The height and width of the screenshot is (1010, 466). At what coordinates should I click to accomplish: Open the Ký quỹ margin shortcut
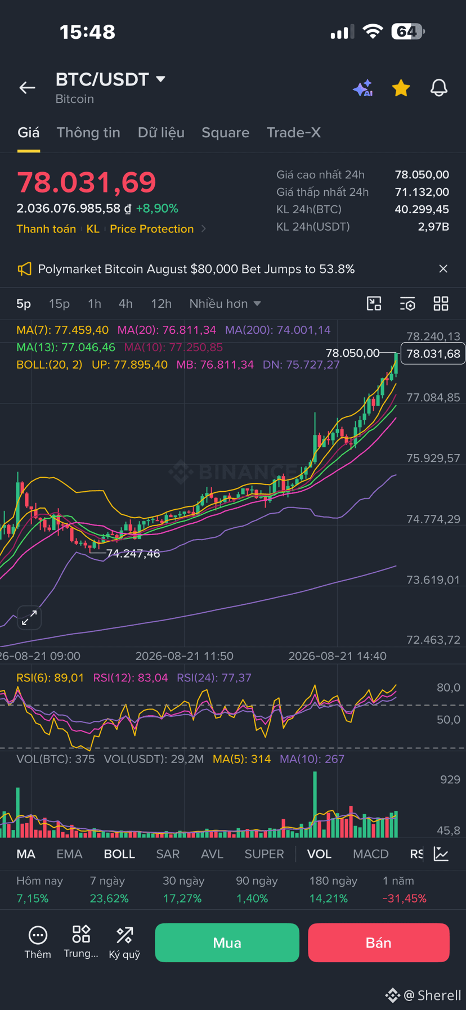(124, 942)
